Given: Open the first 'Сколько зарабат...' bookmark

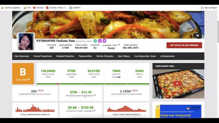Looking at the screenshot, I should pos(11,8).
